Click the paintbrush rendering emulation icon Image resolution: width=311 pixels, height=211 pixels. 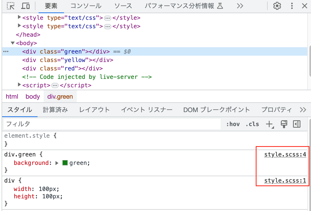[x=284, y=124]
